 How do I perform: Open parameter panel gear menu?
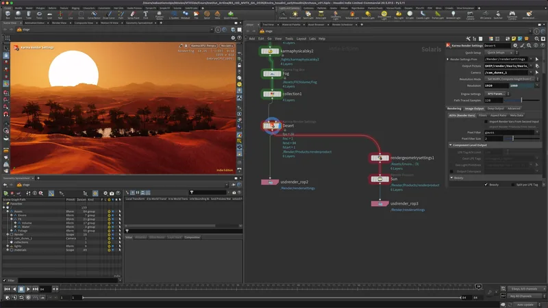click(515, 45)
